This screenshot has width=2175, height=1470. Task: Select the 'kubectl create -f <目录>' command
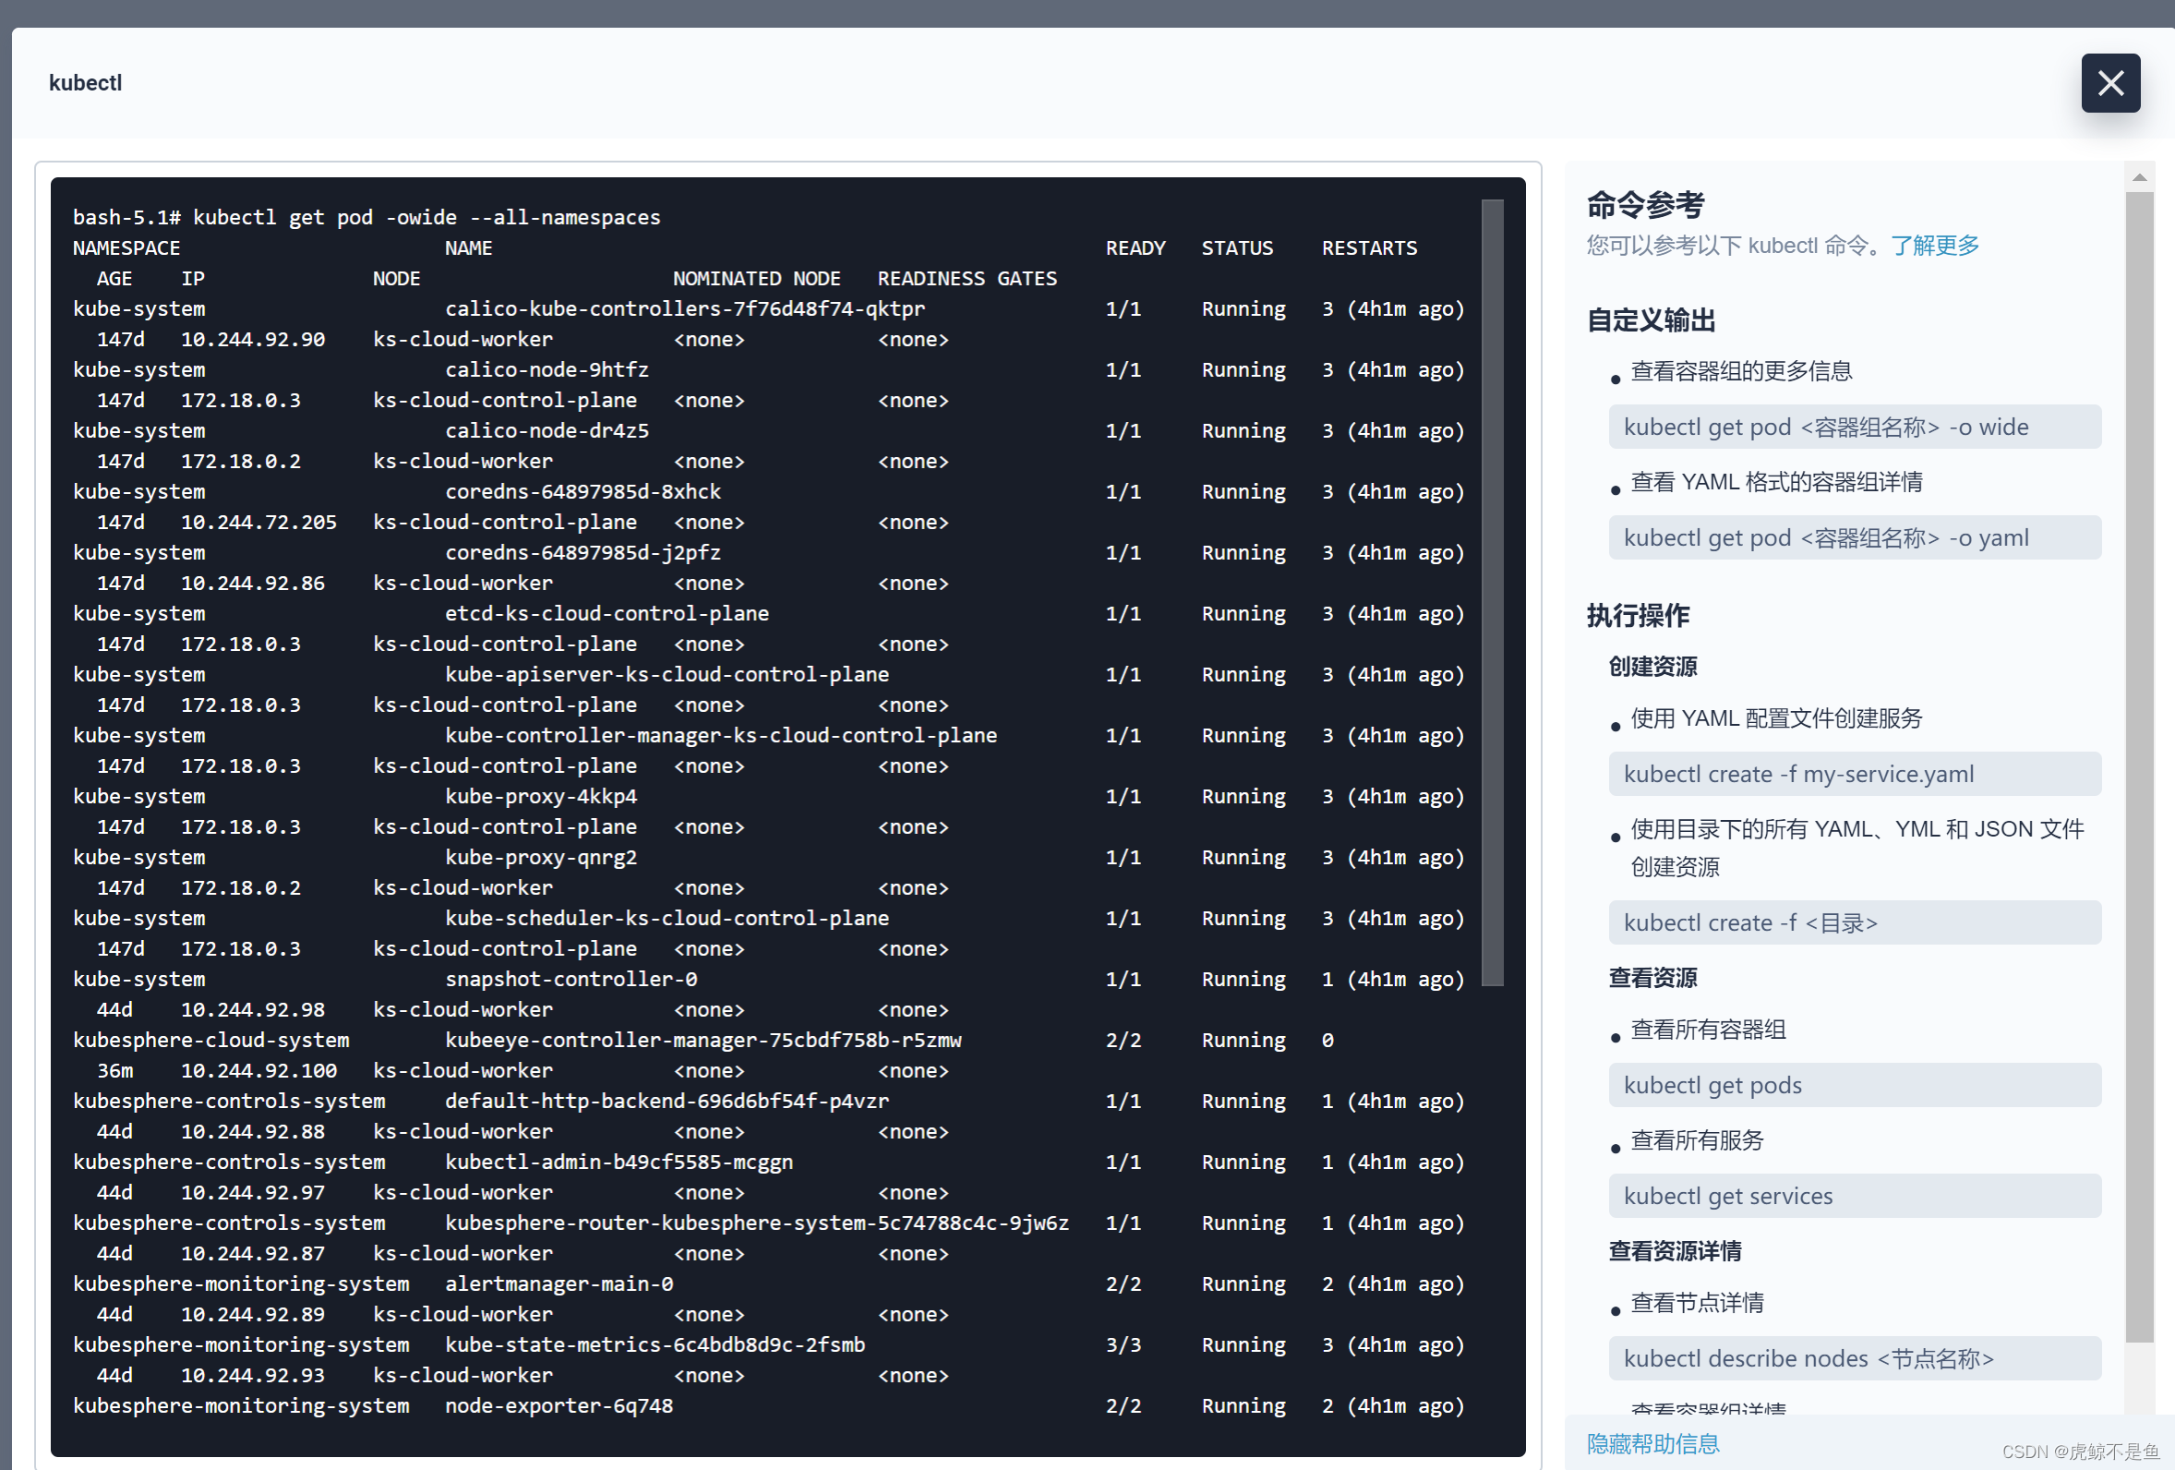click(1854, 922)
